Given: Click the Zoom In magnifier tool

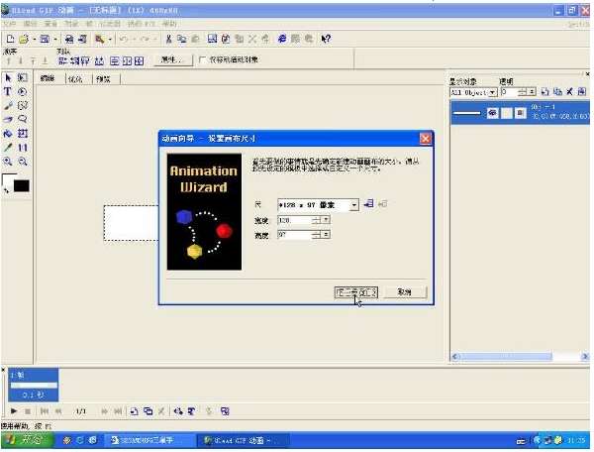Looking at the screenshot, I should click(x=8, y=162).
